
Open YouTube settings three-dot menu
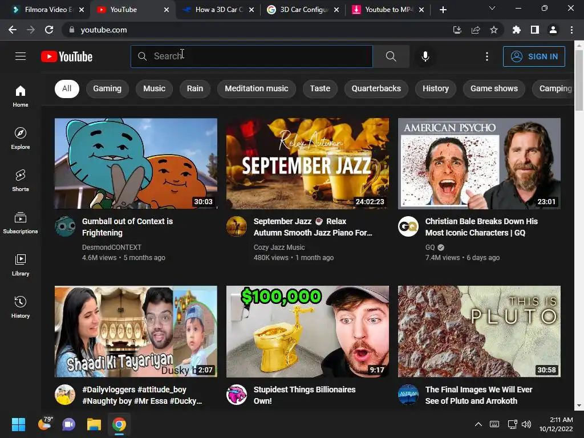487,56
